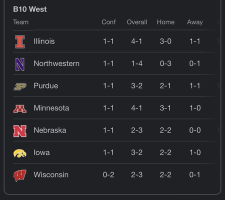Select the Purdue team name
Screen dimensions: 225x200
tap(46, 86)
